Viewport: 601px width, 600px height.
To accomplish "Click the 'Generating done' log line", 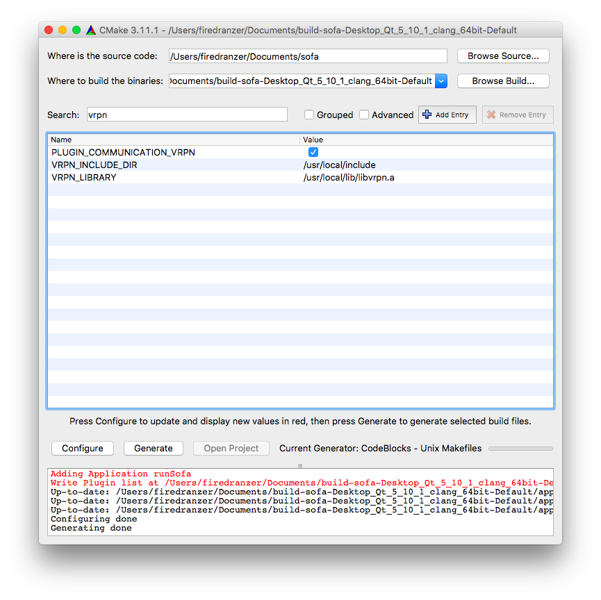I will (91, 528).
